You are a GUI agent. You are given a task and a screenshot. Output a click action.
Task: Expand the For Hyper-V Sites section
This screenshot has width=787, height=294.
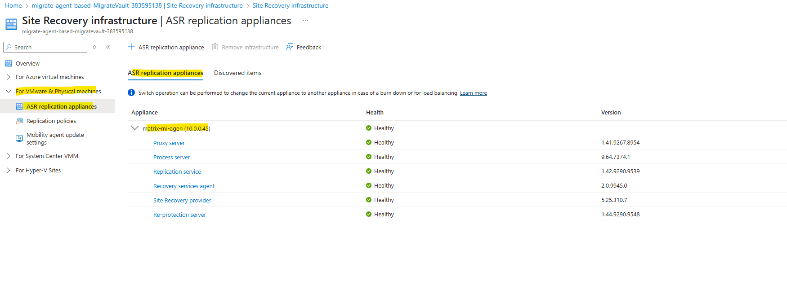9,170
